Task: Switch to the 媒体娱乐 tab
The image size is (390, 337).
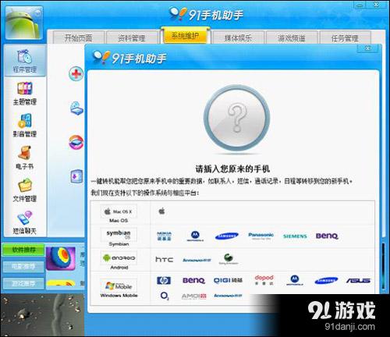Action: (238, 38)
